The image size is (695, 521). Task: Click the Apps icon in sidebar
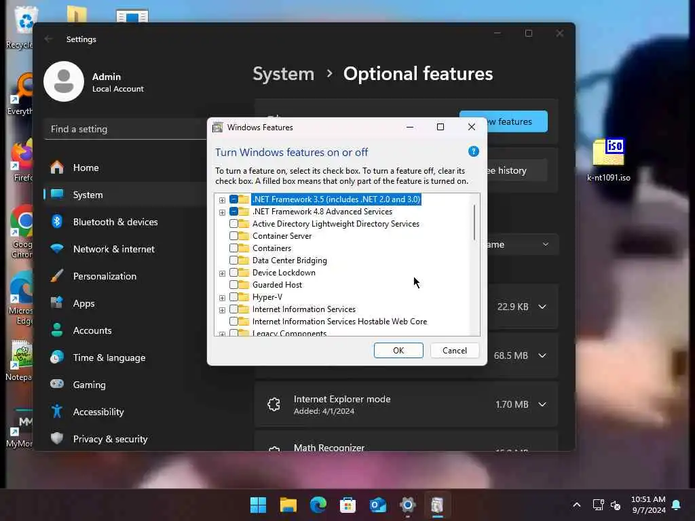click(x=57, y=303)
